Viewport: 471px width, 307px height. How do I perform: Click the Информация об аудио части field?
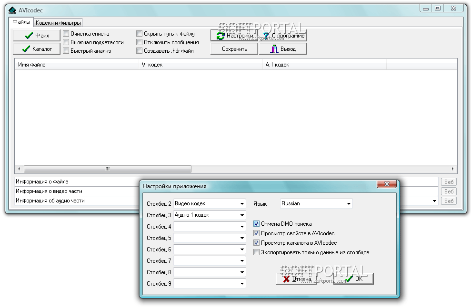227,201
